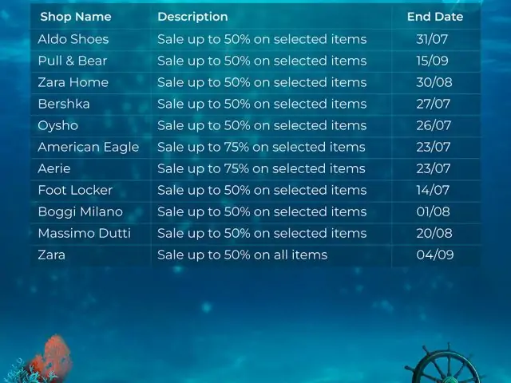
Task: Click the 04/09 end date
Action: [434, 255]
